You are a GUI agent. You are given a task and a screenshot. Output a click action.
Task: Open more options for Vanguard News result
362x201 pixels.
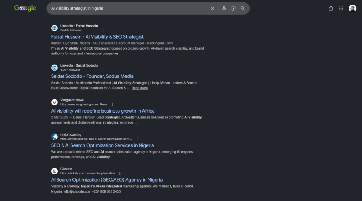click(112, 105)
